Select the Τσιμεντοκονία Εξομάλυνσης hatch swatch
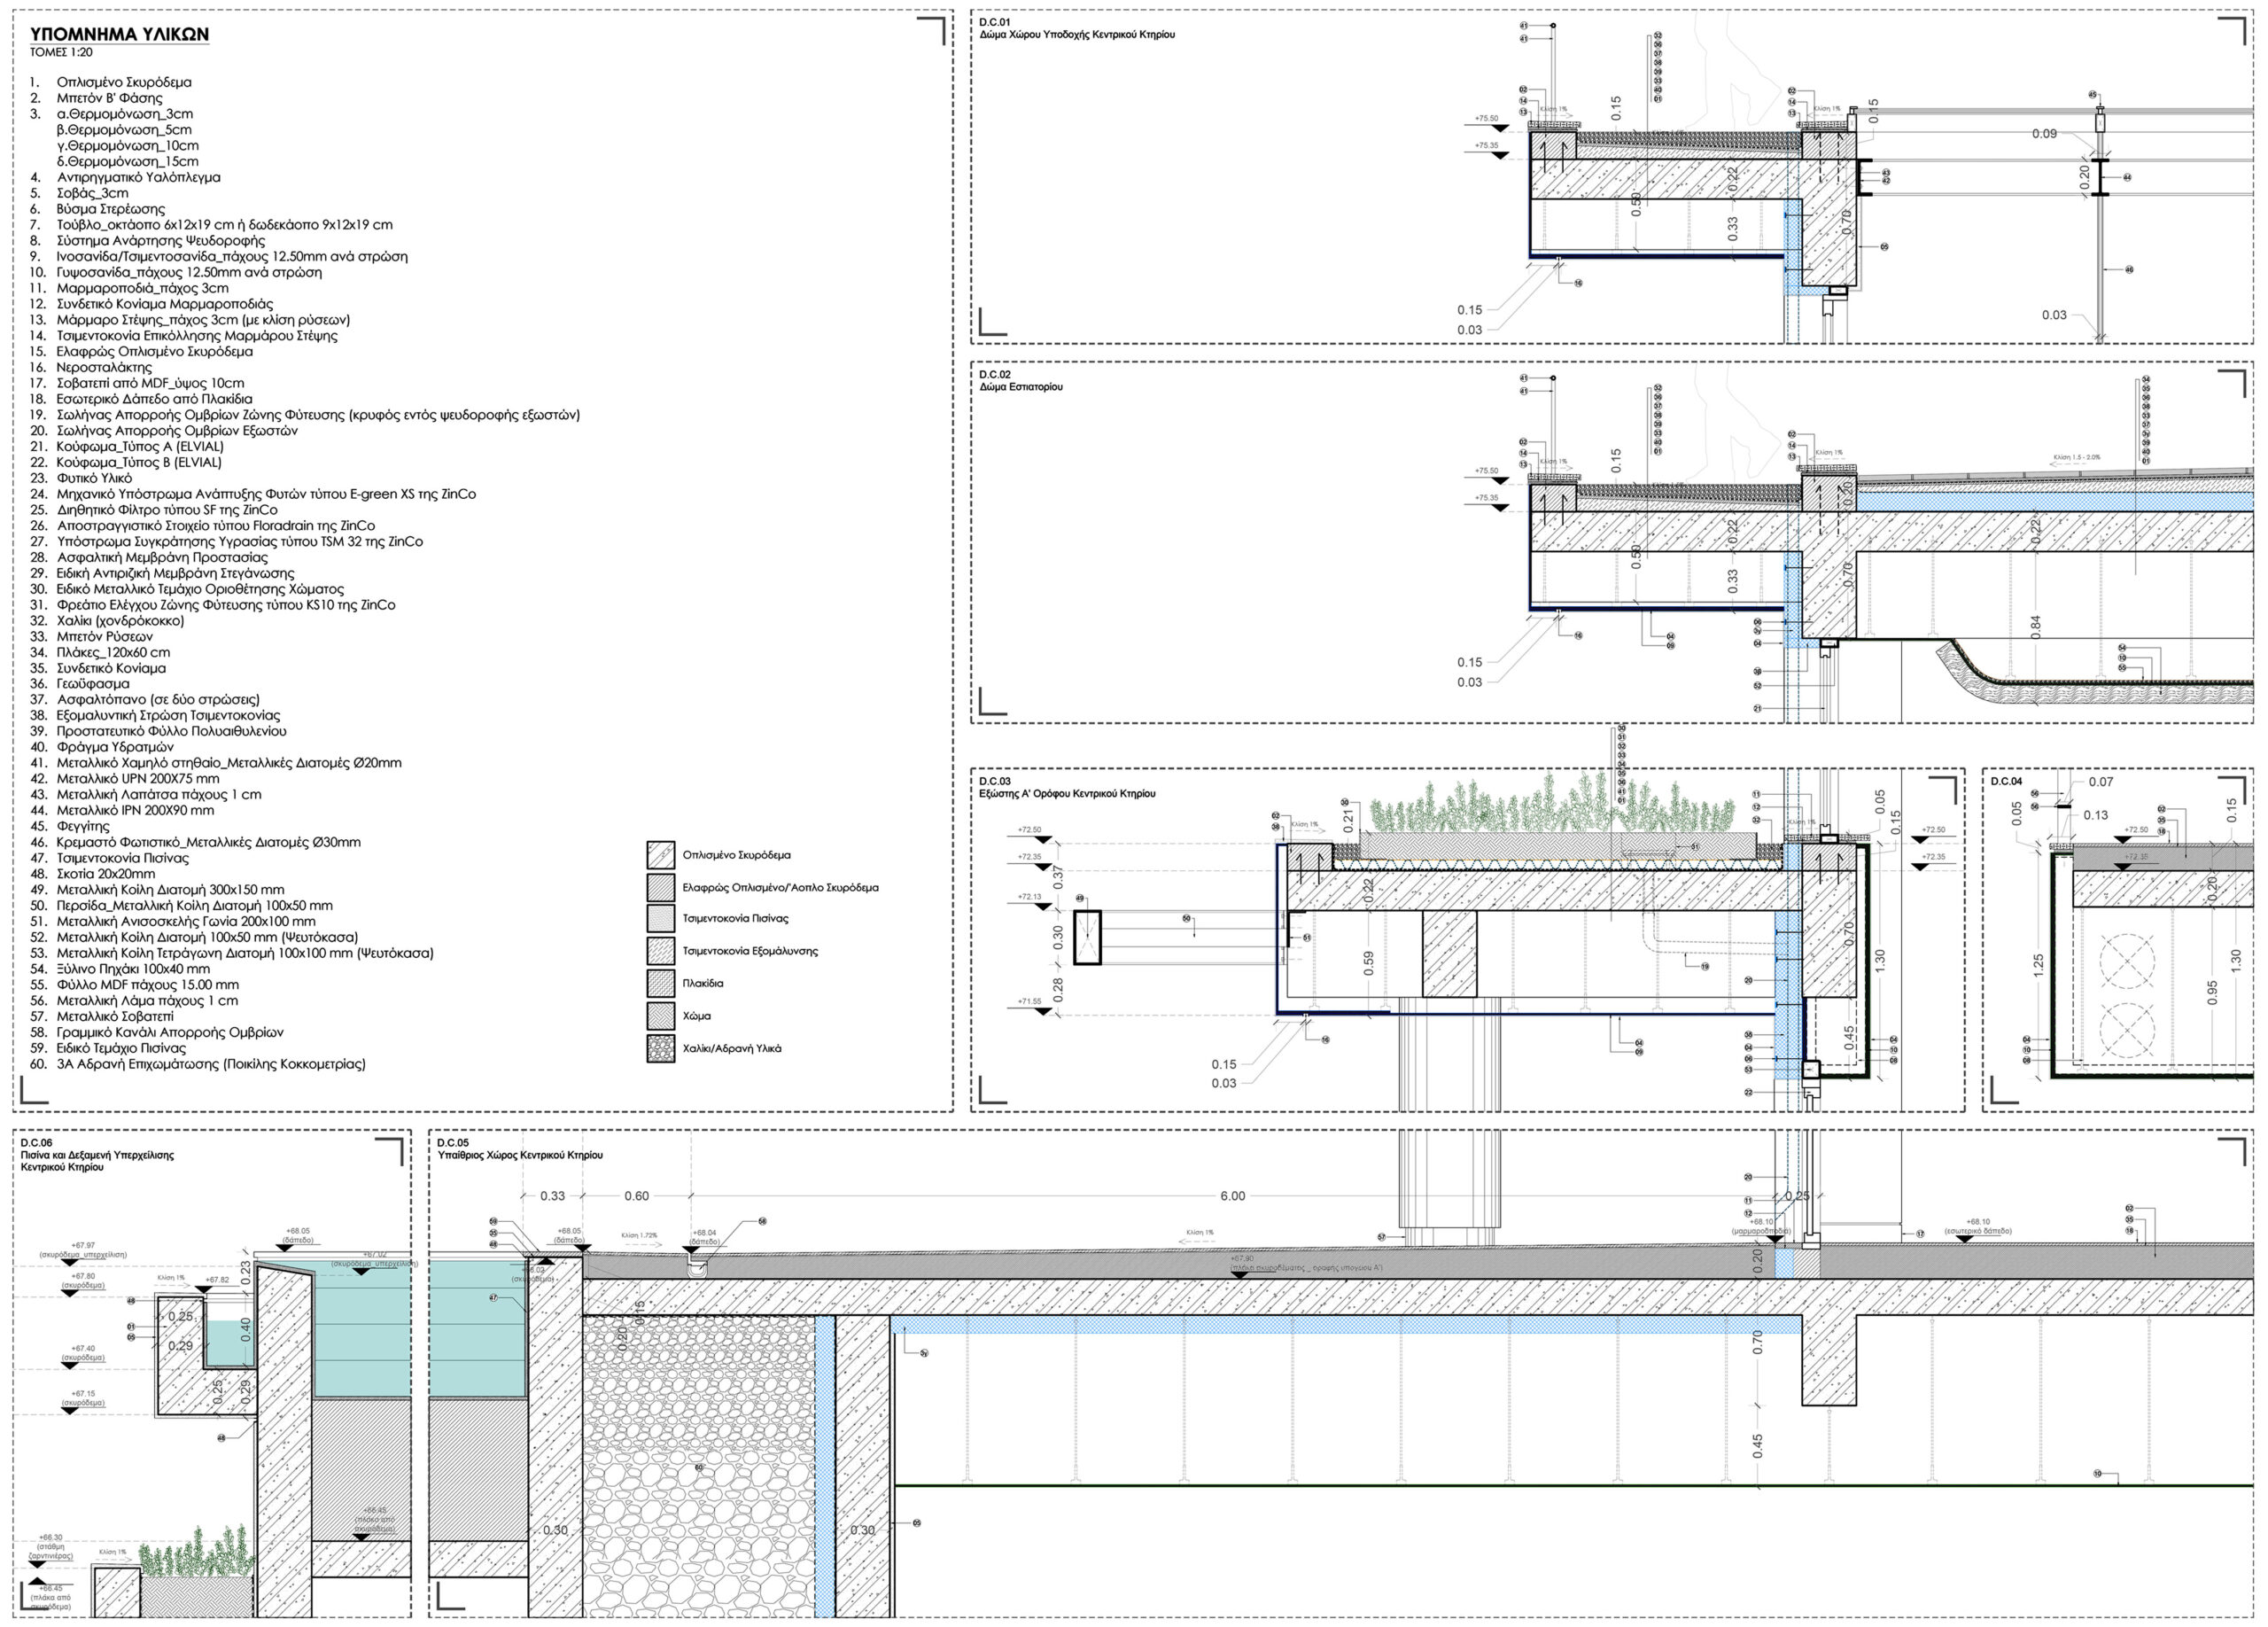The height and width of the screenshot is (1627, 2268). coord(661,951)
